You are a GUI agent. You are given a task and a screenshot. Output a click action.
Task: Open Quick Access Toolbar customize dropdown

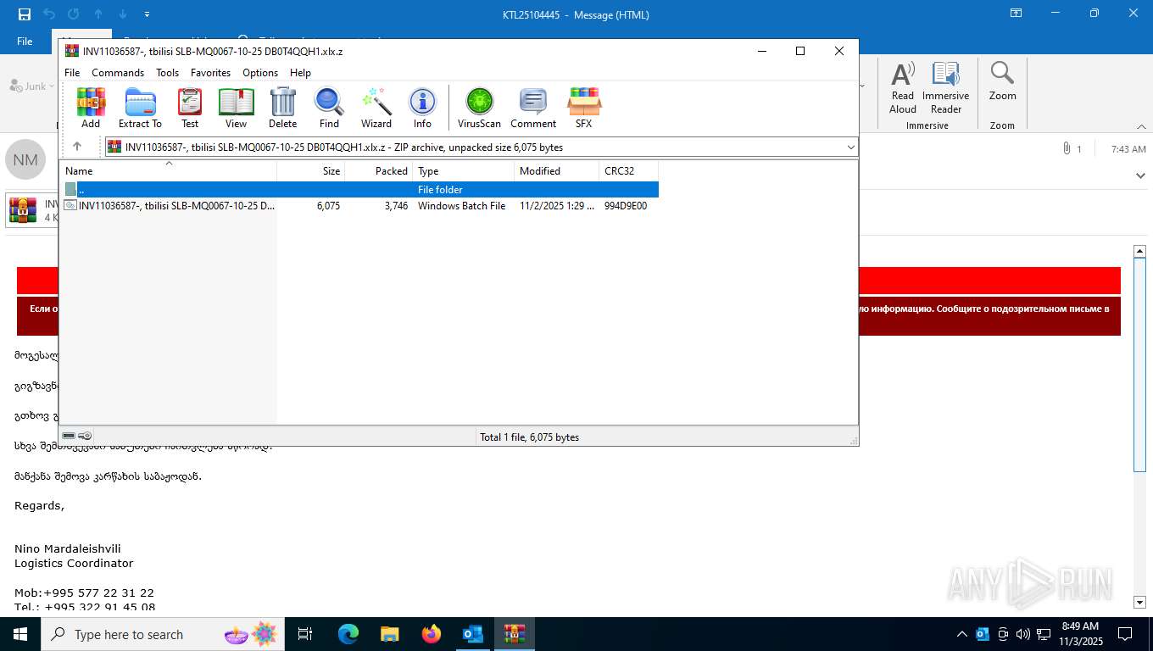[x=148, y=14]
